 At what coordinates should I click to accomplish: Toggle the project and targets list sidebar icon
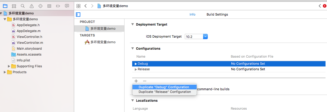click(x=78, y=15)
